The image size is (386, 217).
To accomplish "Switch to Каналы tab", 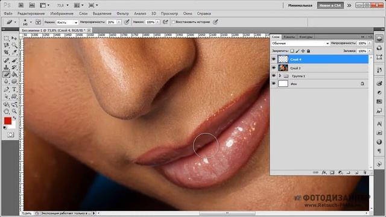I will [x=289, y=37].
